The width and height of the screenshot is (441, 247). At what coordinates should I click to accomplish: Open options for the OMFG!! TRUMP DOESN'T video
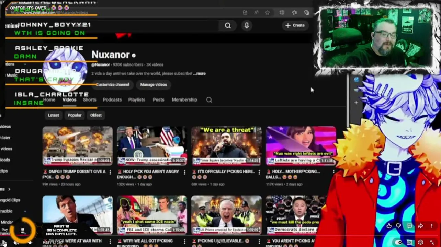110,172
